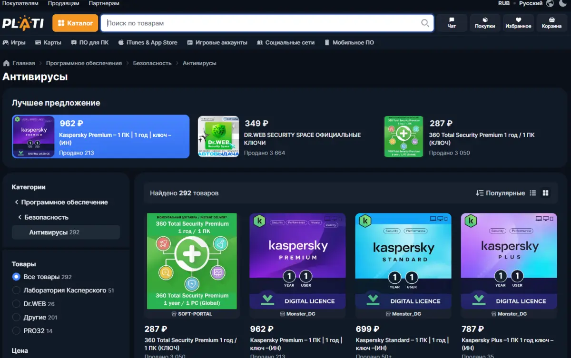This screenshot has height=358, width=571.
Task: Open Карты category in navigation
Action: tap(48, 42)
